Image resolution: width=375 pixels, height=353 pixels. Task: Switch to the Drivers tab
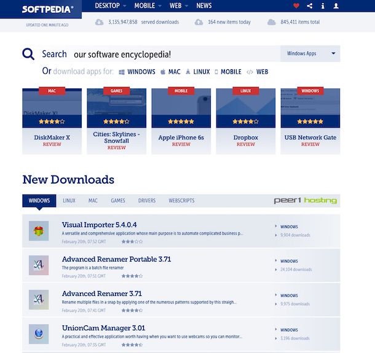pyautogui.click(x=147, y=201)
